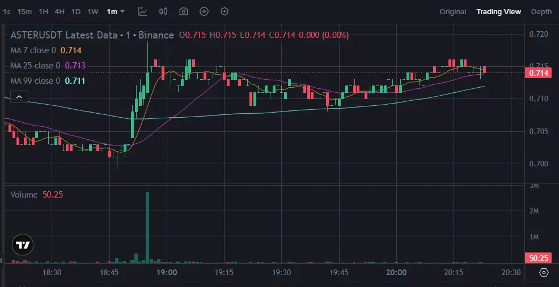This screenshot has width=559, height=287.
Task: Click the 2M volume axis label
Action: click(533, 211)
